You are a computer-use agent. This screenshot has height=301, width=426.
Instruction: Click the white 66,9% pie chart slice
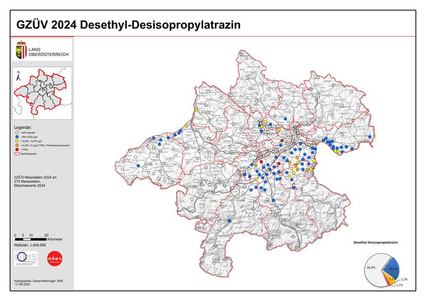pyautogui.click(x=371, y=269)
